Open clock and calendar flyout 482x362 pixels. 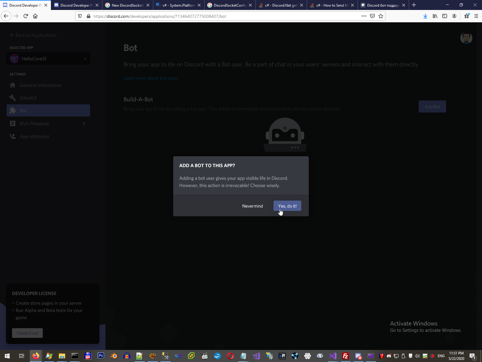tap(456, 356)
